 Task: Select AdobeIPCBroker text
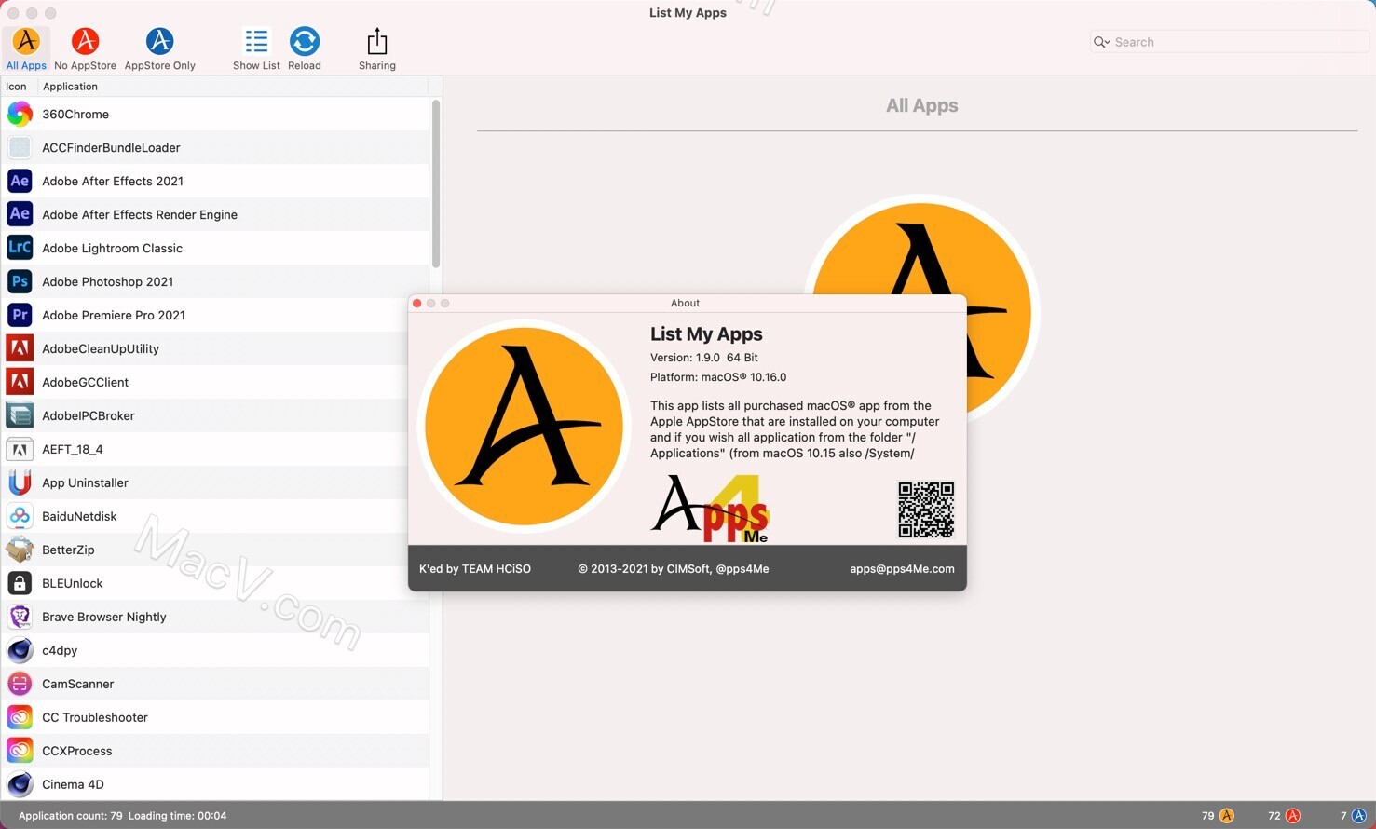click(x=88, y=415)
